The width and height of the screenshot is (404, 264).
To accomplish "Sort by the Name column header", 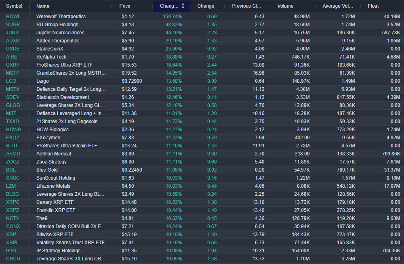I will [43, 6].
